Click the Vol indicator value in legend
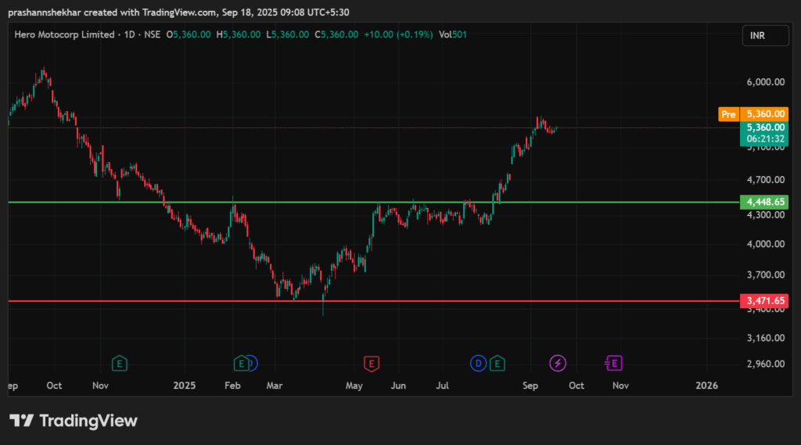 [454, 34]
